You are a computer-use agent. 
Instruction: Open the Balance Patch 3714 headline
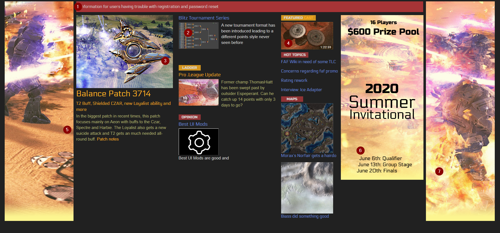(113, 94)
